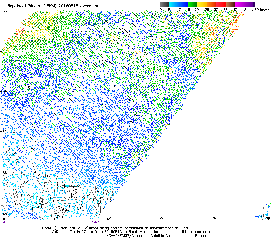Select the '45' value under the color scale
Viewport: 271px width, 238px height.
click(x=244, y=10)
